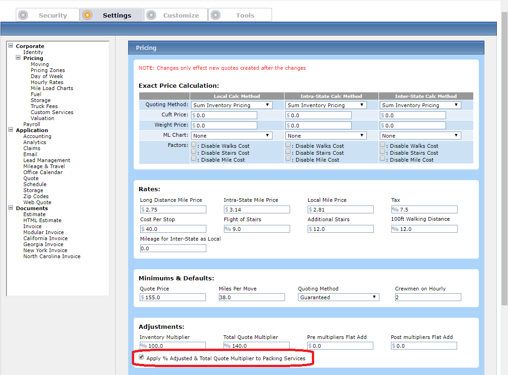The width and height of the screenshot is (508, 375).
Task: Click the Intra-State Mile Price field
Action: [x=257, y=210]
